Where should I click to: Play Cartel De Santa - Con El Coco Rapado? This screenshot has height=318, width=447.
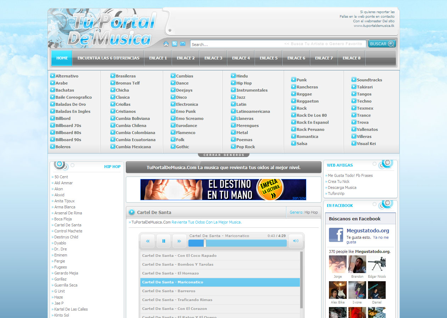(220, 255)
